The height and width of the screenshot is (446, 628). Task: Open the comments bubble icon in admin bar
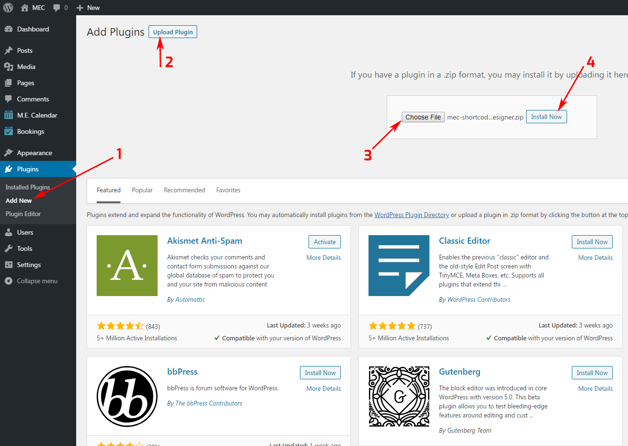click(x=57, y=8)
